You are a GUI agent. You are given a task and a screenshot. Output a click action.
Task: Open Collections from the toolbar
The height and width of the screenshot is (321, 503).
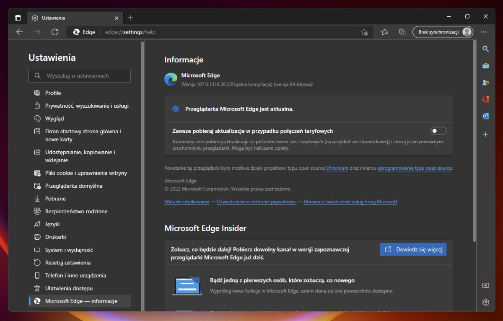click(x=402, y=32)
